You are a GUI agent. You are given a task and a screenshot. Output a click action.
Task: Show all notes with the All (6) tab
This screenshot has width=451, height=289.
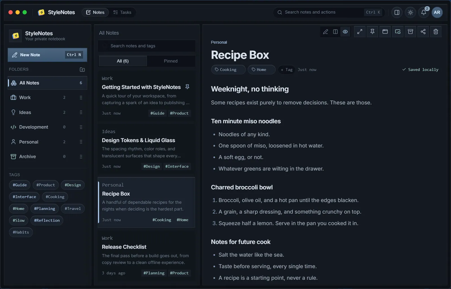[x=123, y=61]
